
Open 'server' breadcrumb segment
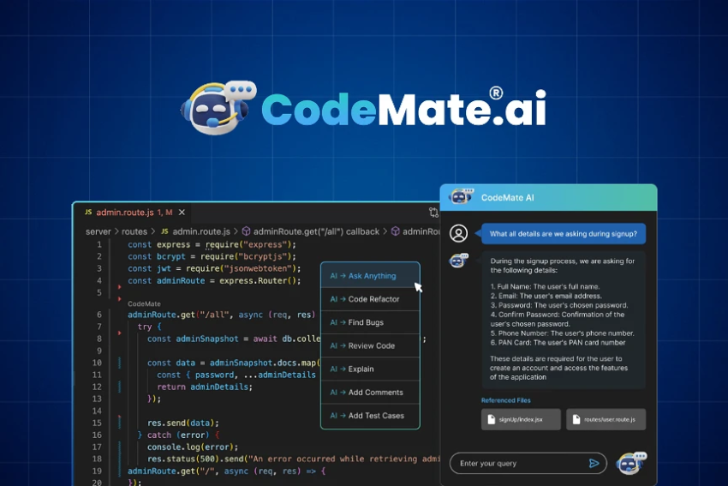pyautogui.click(x=98, y=231)
